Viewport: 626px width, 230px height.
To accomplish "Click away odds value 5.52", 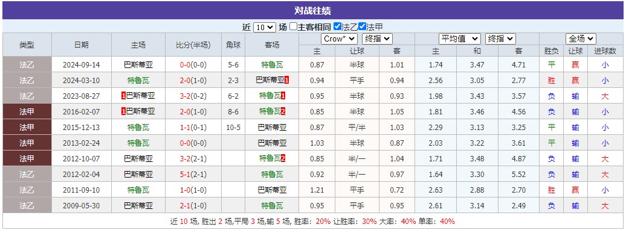I will (x=518, y=174).
